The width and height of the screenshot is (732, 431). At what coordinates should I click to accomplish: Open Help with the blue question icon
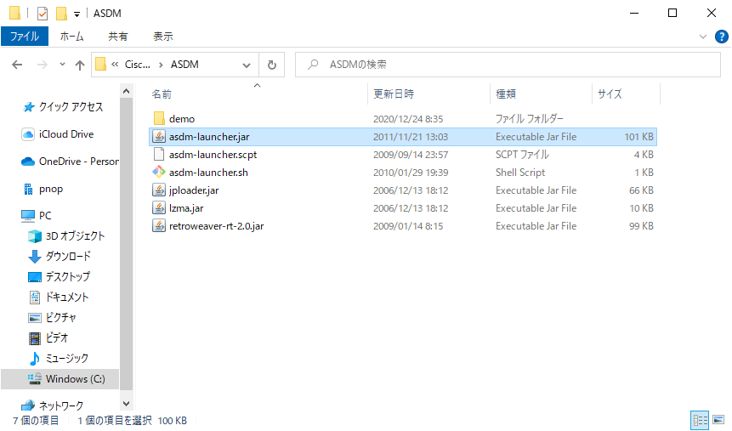coord(721,37)
